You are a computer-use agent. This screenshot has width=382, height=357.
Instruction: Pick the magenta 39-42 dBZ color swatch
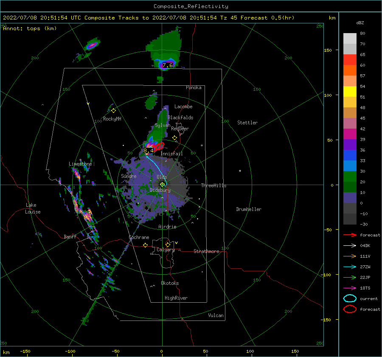[350, 134]
